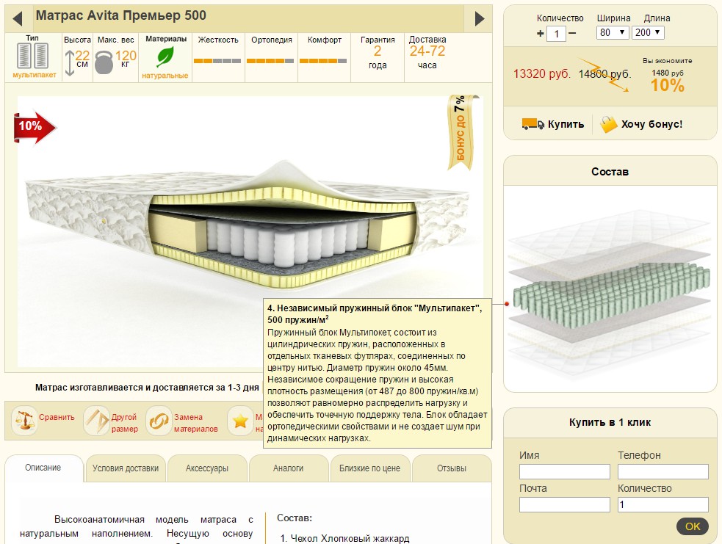The height and width of the screenshot is (544, 722).
Task: Click the Комфорт rating bar
Action: [x=323, y=60]
